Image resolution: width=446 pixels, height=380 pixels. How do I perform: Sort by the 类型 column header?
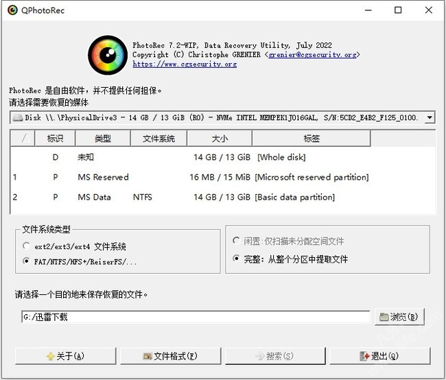pyautogui.click(x=103, y=139)
